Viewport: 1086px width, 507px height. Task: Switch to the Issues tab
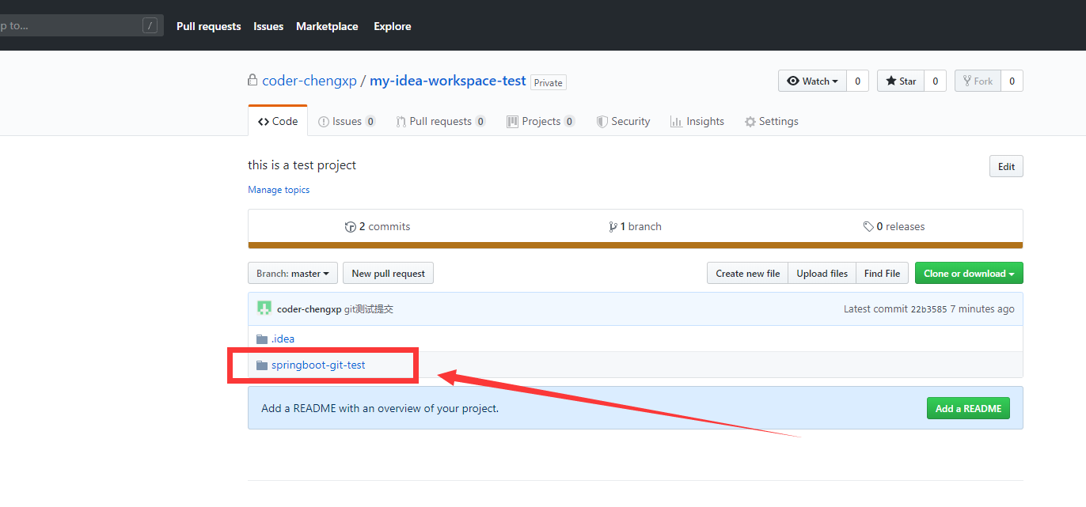click(347, 121)
